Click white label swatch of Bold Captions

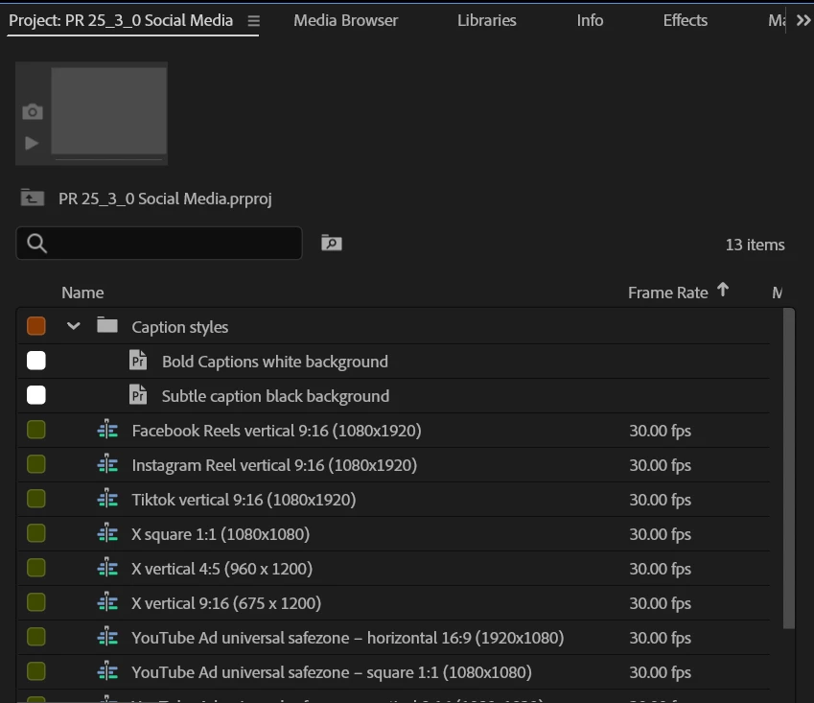point(36,361)
